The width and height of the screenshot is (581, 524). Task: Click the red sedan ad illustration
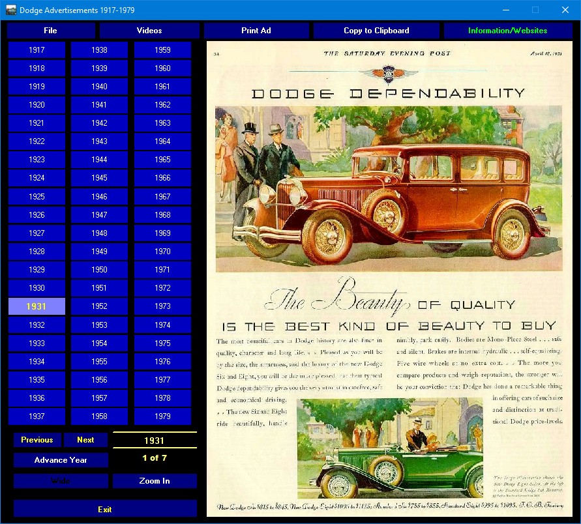coord(389,189)
